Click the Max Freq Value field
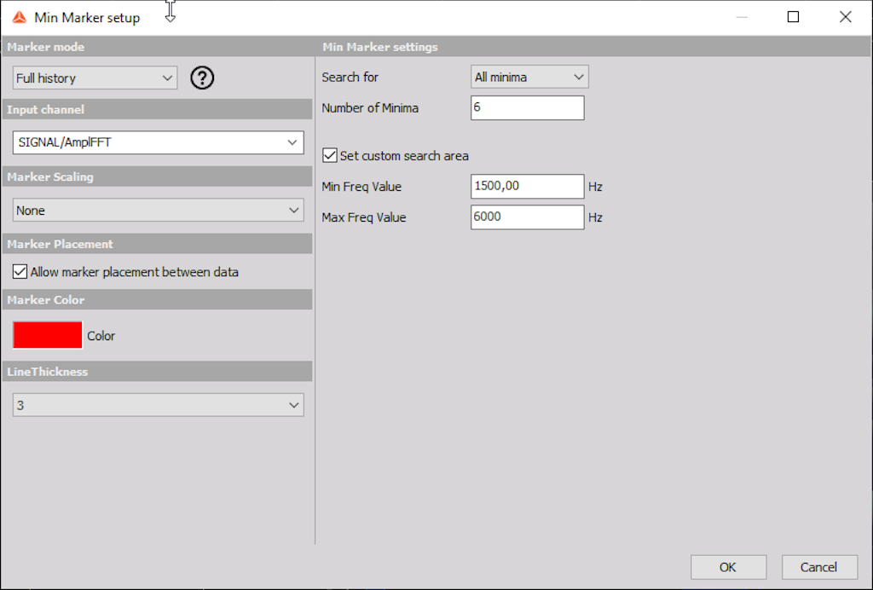Viewport: 873px width, 590px height. click(x=527, y=217)
